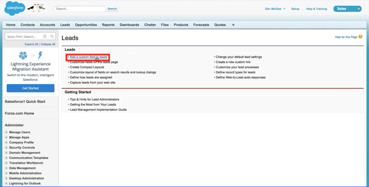Open the Files tab
369x187 pixels.
(x=165, y=25)
